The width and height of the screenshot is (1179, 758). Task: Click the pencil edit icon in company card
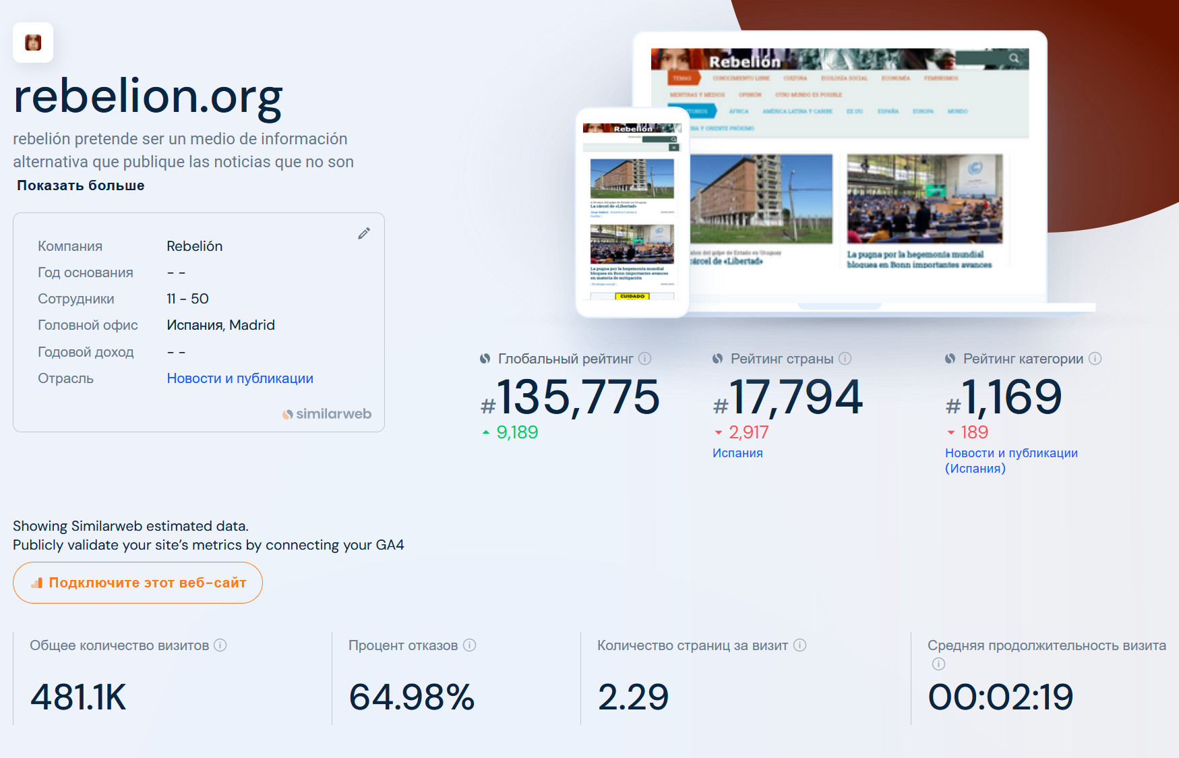pyautogui.click(x=364, y=233)
